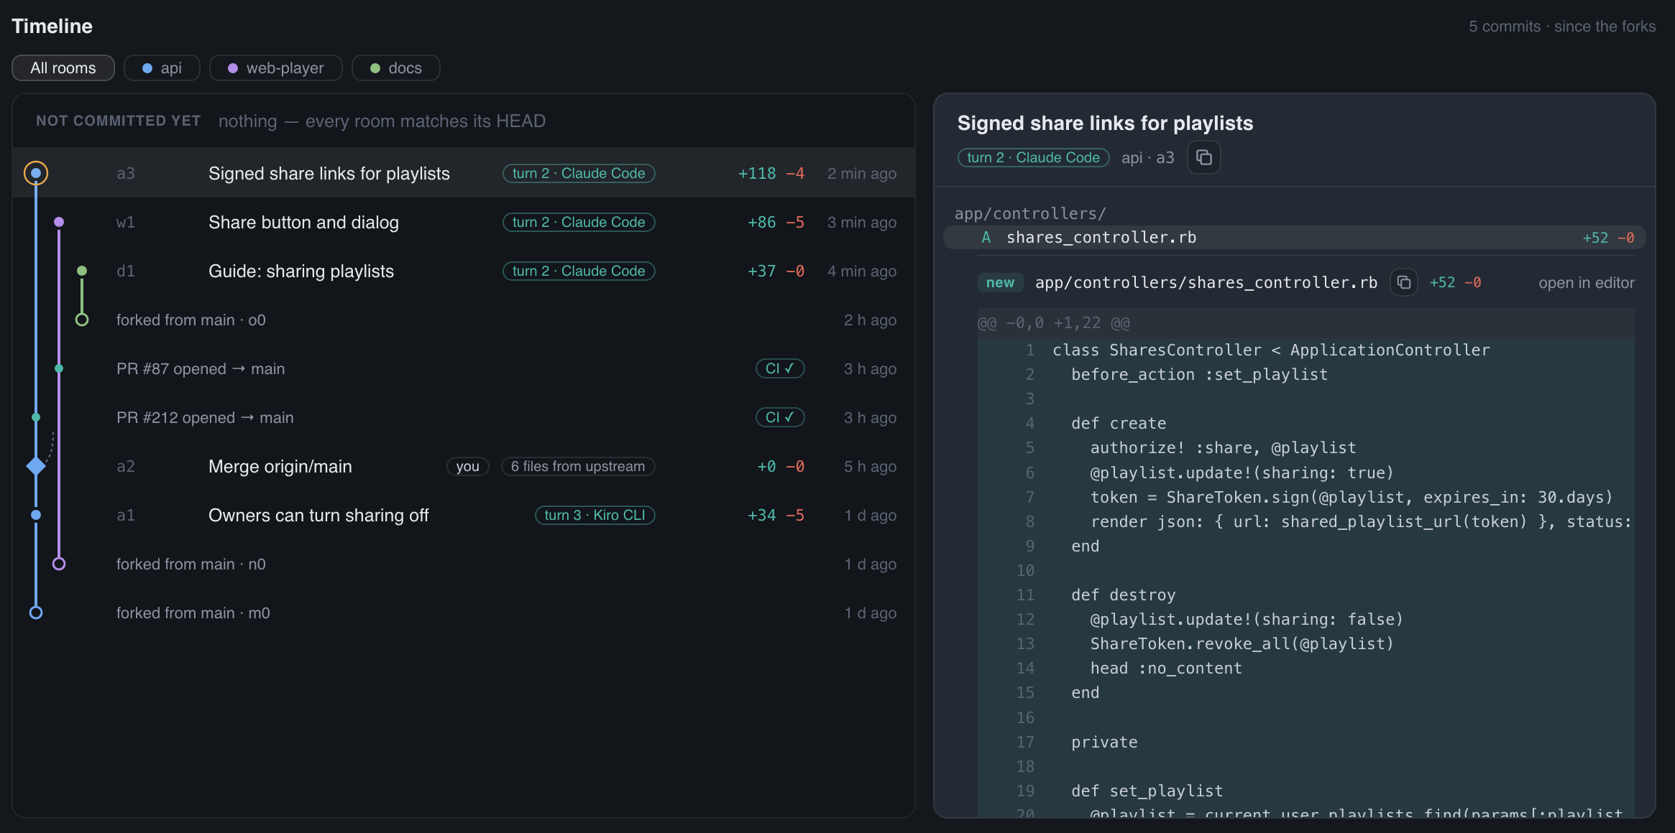Select the PR #212 opened row
This screenshot has width=1675, height=833.
point(464,417)
